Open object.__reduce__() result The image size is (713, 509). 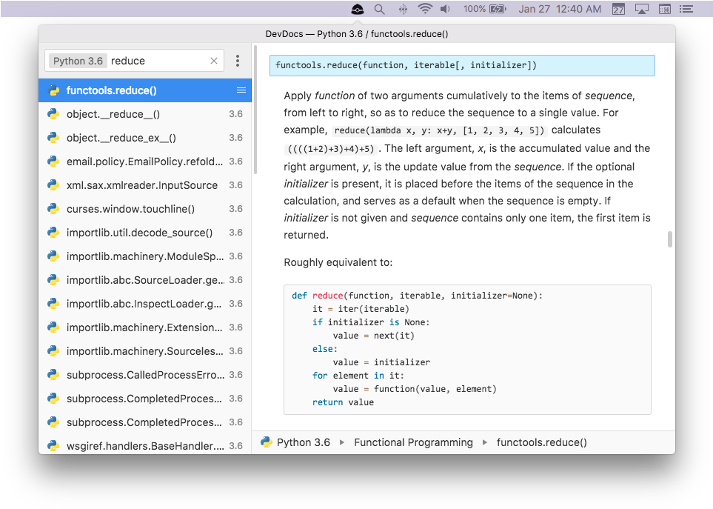tap(144, 114)
